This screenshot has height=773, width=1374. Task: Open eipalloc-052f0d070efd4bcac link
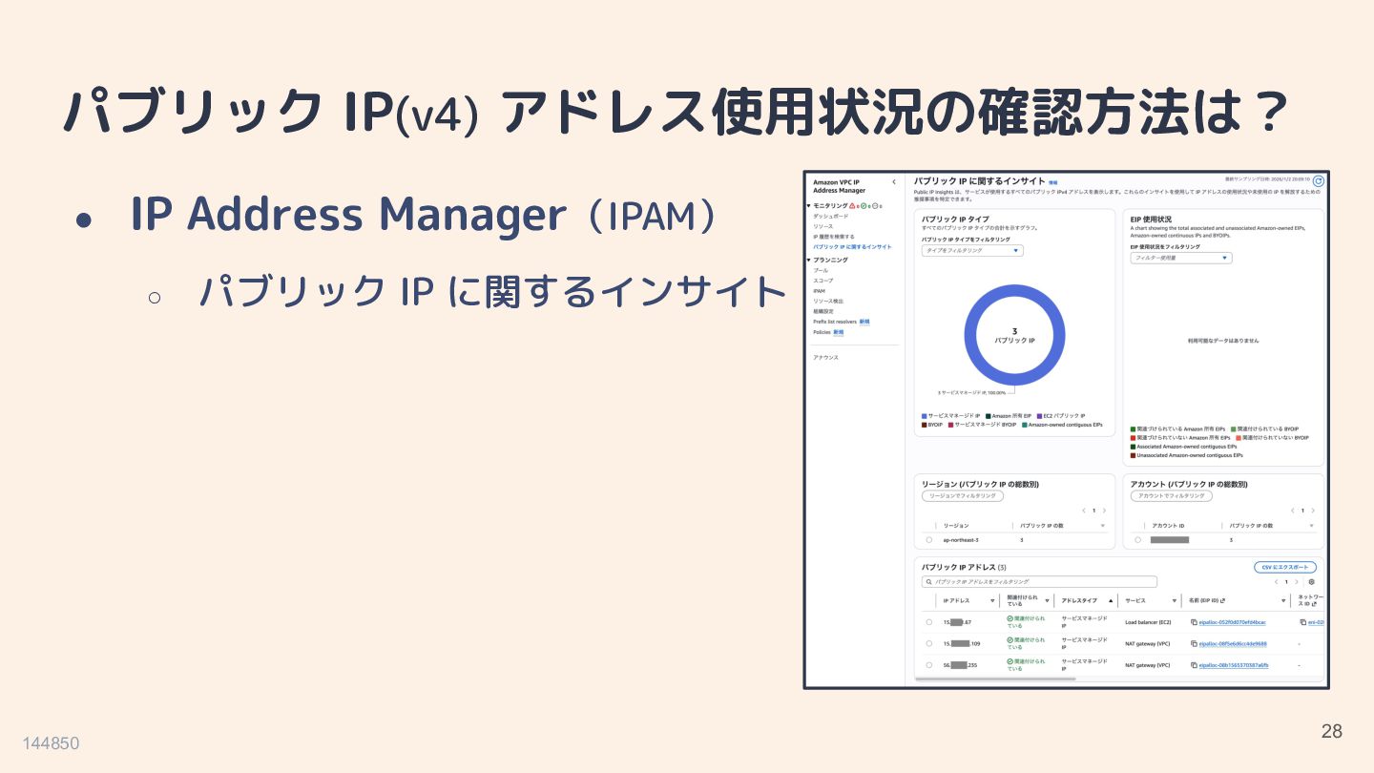click(x=1233, y=622)
